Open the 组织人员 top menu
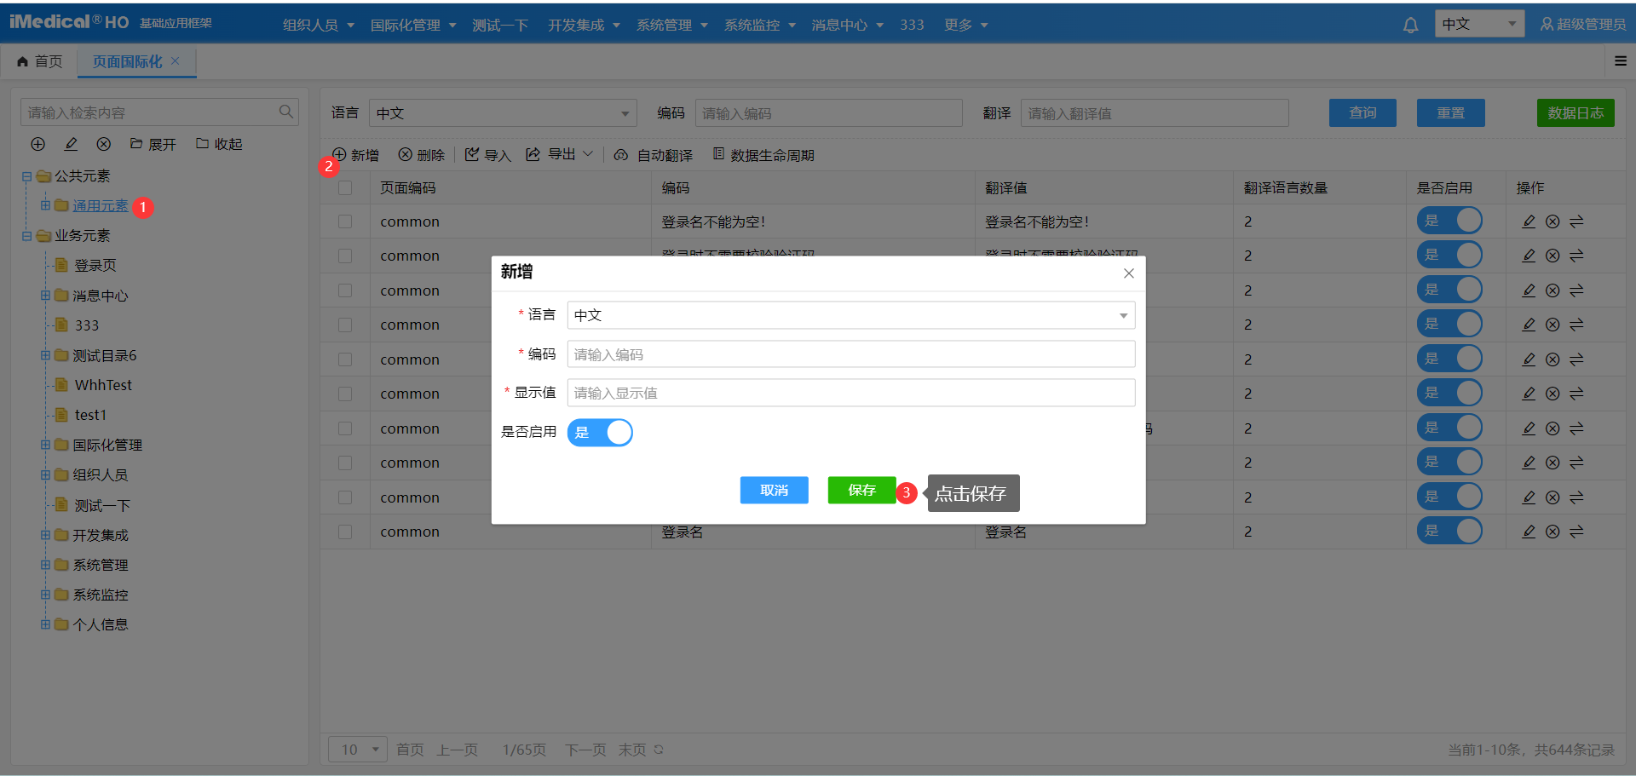 318,25
